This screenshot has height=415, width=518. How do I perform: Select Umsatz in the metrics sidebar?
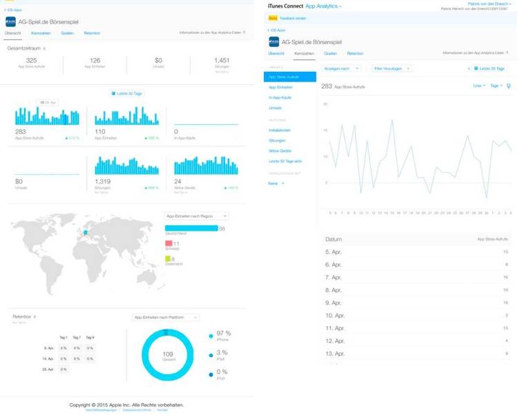(x=275, y=108)
